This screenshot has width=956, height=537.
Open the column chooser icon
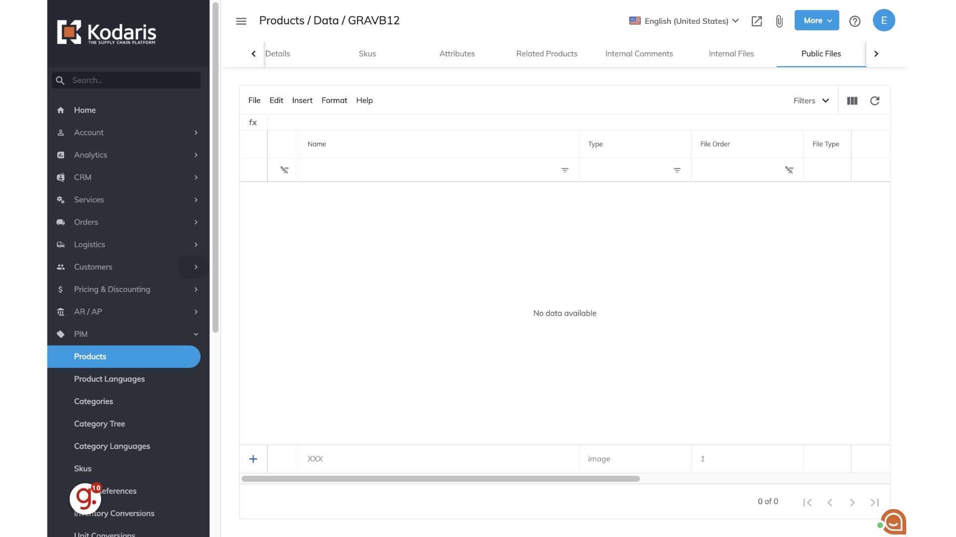click(852, 101)
